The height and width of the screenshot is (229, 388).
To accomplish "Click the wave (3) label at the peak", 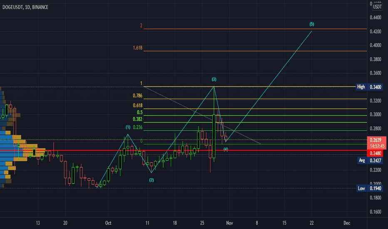I will (214, 79).
